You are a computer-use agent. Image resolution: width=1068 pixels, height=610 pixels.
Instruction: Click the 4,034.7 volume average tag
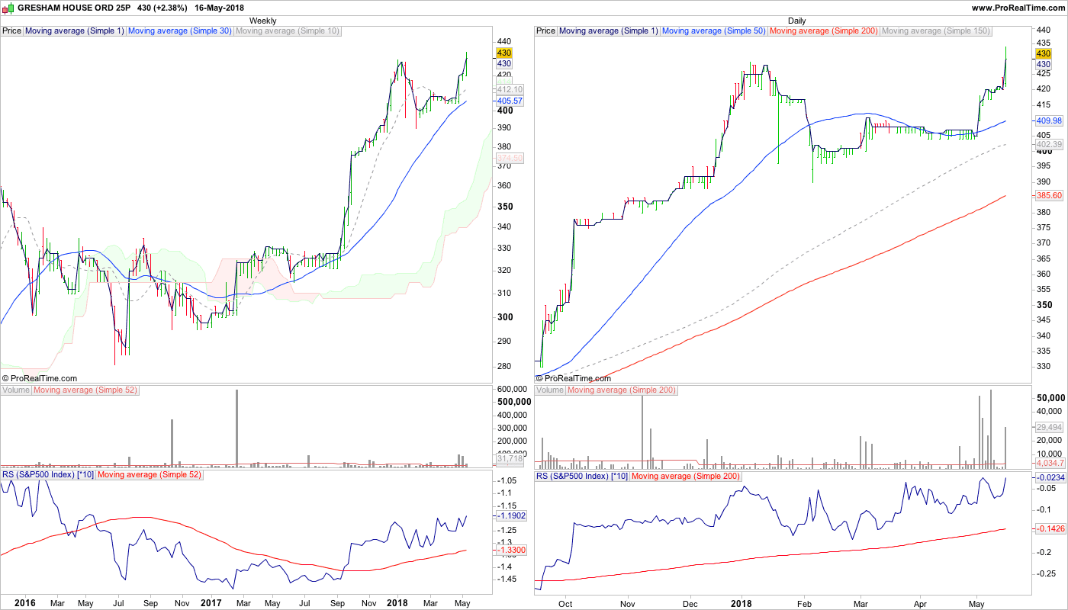[x=1049, y=463]
